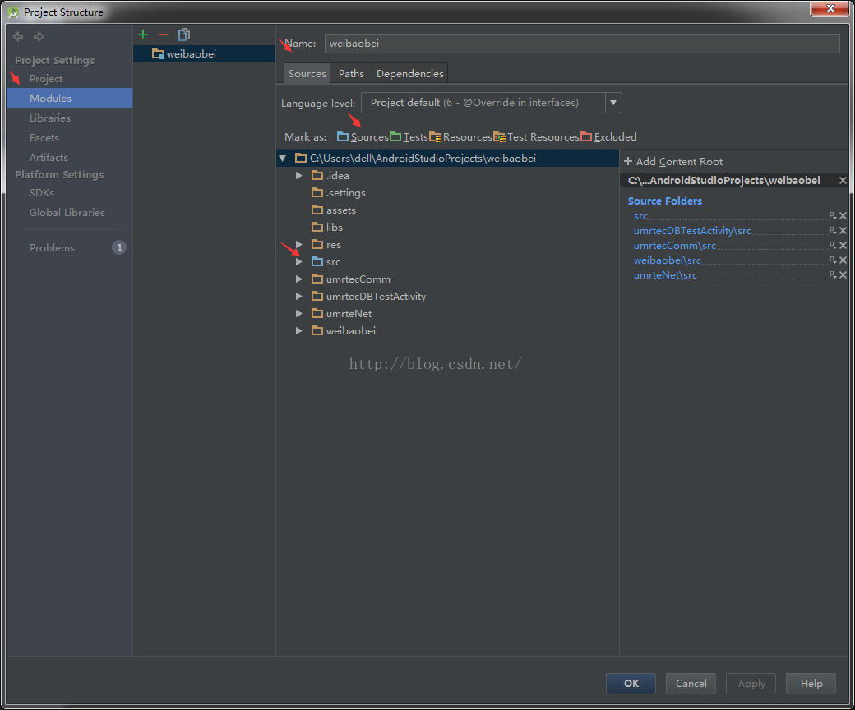Click the green plus add module icon

pyautogui.click(x=143, y=35)
